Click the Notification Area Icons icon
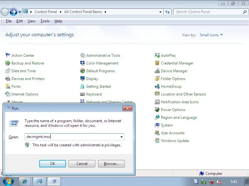 click(x=157, y=102)
